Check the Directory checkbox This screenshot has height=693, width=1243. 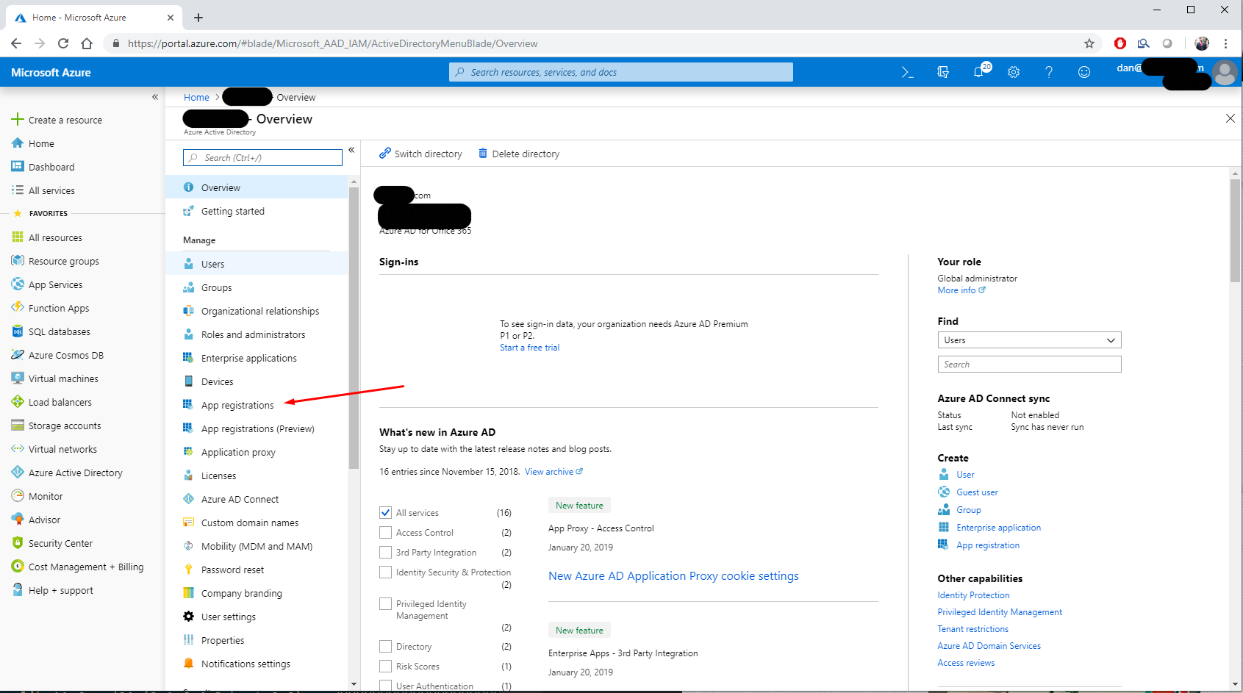385,646
